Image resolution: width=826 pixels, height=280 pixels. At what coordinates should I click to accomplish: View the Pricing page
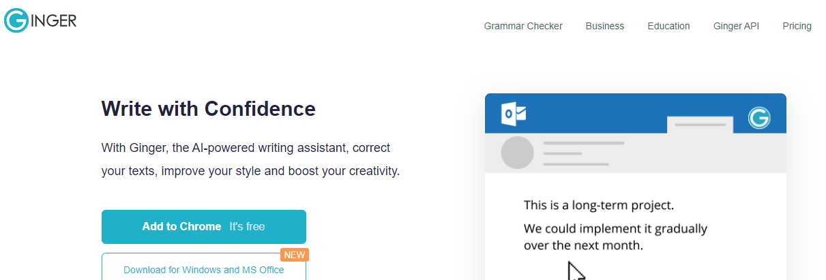point(797,26)
